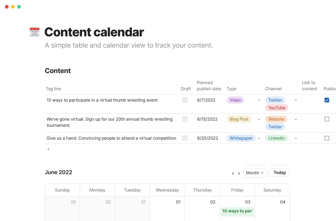Open the green calendar event on Friday 03
The width and height of the screenshot is (336, 221).
click(x=237, y=211)
